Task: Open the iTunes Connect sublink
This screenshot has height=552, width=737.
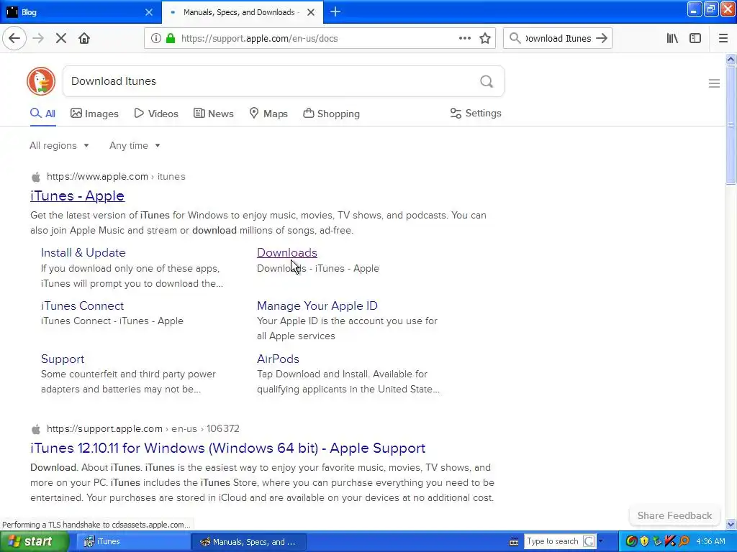Action: [82, 305]
